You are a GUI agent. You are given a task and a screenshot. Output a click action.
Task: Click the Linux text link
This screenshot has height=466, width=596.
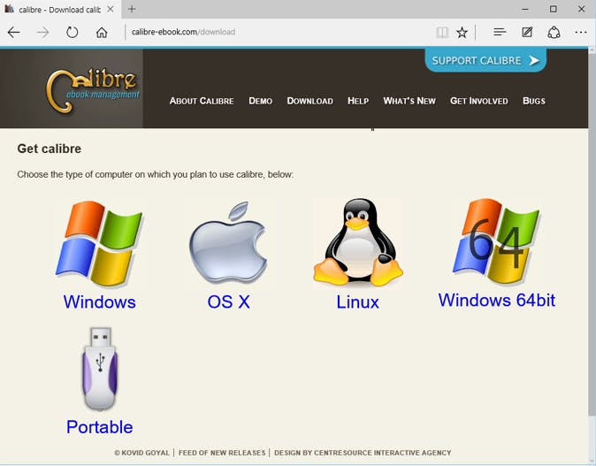[357, 302]
